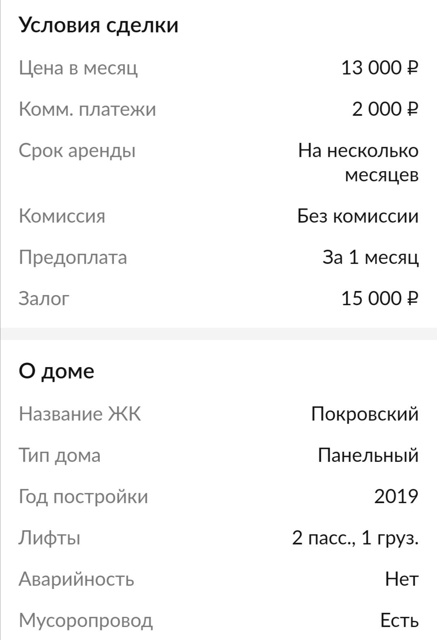This screenshot has height=640, width=437.
Task: Tap the 'О доме' section heading
Action: pyautogui.click(x=56, y=372)
